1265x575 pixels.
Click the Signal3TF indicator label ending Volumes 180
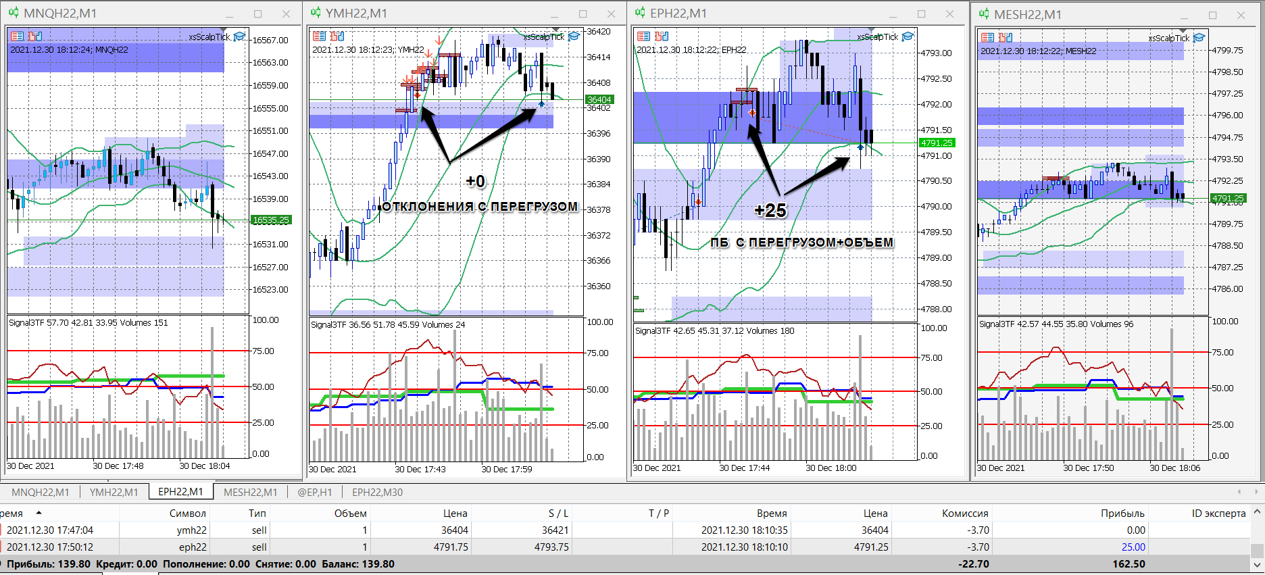[715, 331]
